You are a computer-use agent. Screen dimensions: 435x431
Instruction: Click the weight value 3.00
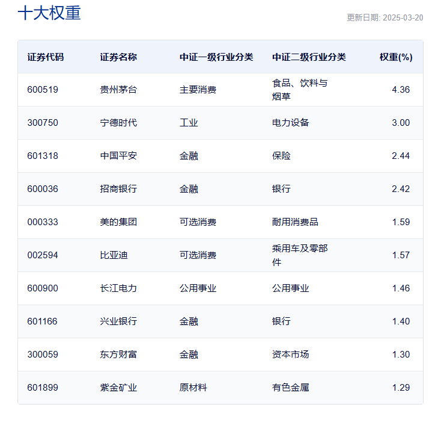[x=401, y=123]
